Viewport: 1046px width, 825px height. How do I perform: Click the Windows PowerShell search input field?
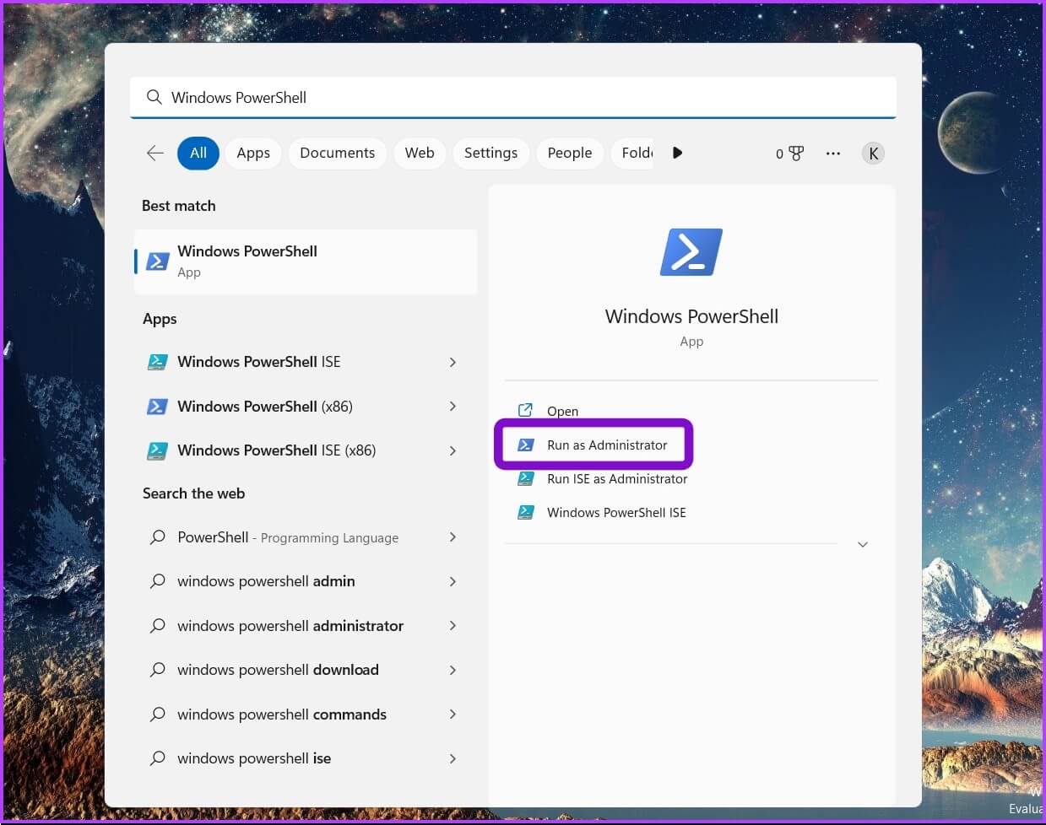[x=512, y=98]
